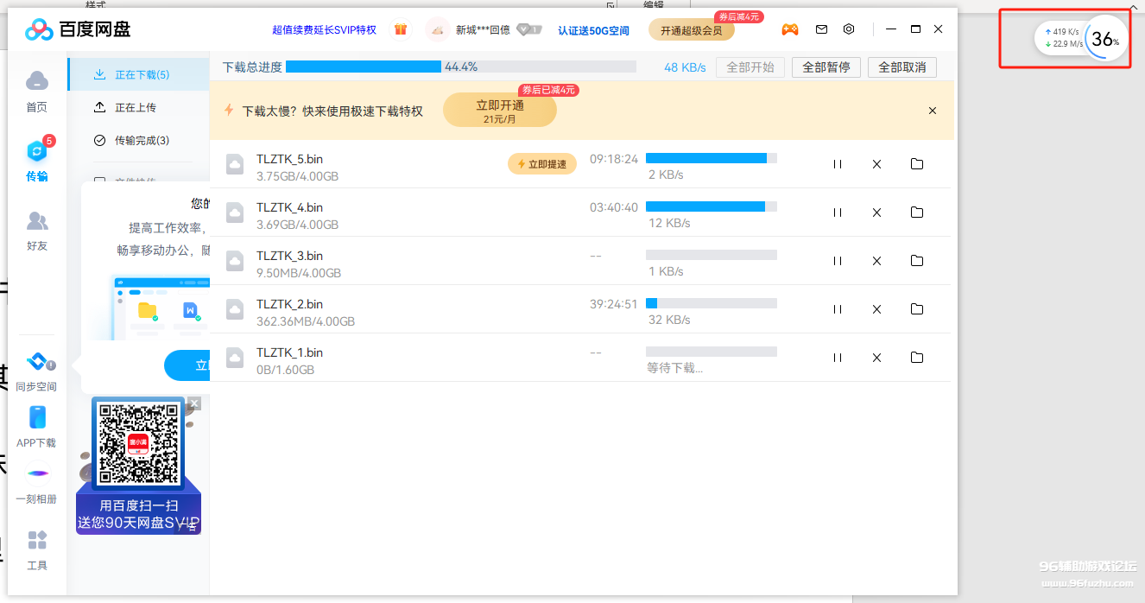Switch to the 正在下载(5) tab
Image resolution: width=1145 pixels, height=603 pixels.
[x=138, y=74]
